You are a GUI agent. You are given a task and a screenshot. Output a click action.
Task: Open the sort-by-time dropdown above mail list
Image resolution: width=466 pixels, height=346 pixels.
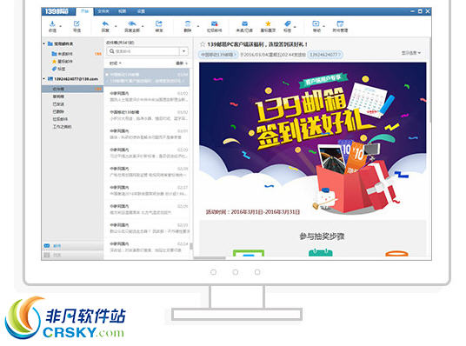point(116,63)
